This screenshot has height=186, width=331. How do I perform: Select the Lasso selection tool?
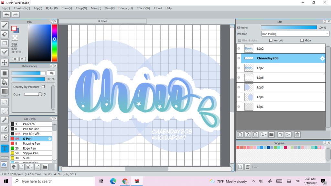pyautogui.click(x=5, y=111)
